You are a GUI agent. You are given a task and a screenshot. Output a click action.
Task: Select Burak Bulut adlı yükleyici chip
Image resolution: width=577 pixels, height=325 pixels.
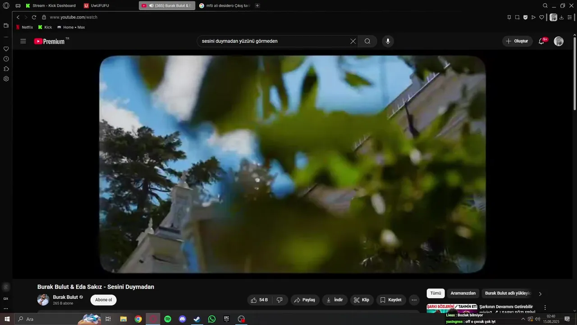[508, 293]
